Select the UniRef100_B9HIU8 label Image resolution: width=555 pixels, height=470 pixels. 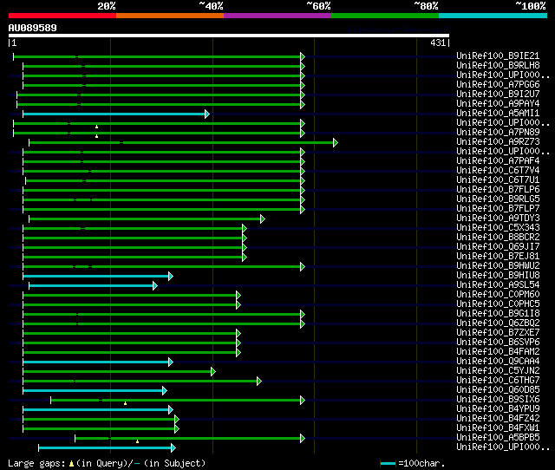(498, 276)
